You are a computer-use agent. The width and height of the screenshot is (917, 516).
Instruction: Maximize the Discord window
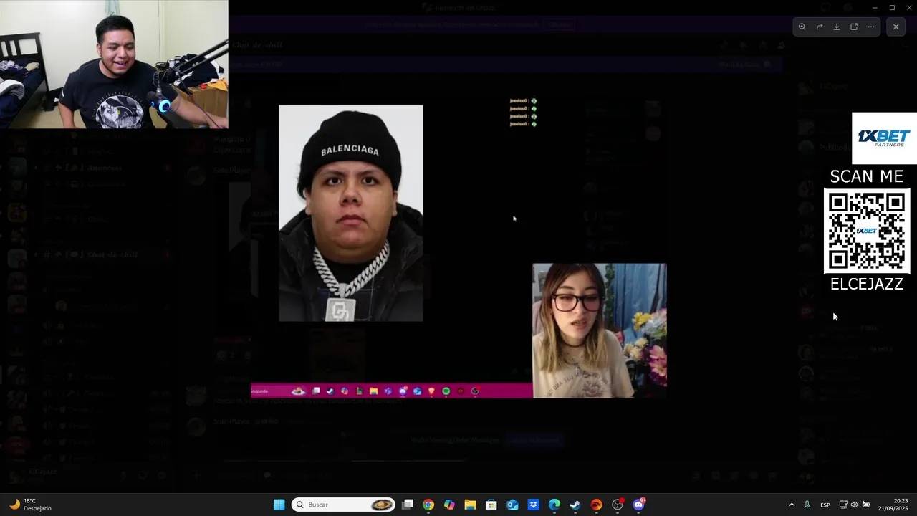(x=892, y=7)
